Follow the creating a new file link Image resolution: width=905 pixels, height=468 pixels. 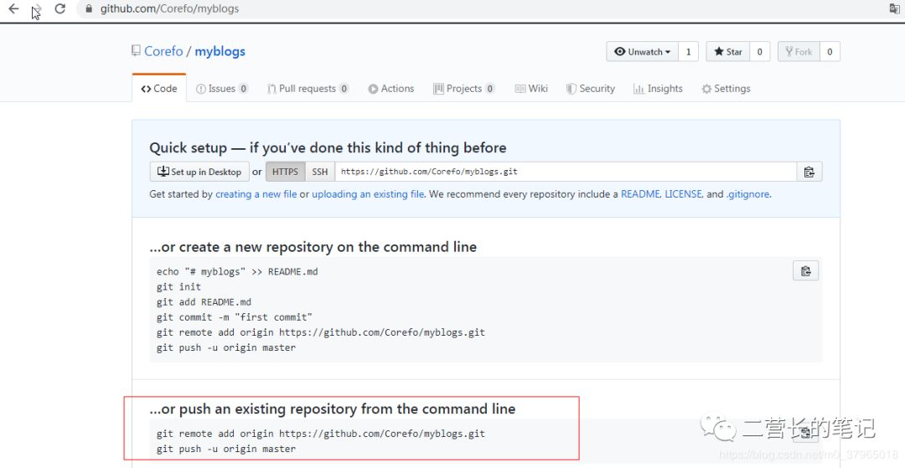tap(256, 194)
